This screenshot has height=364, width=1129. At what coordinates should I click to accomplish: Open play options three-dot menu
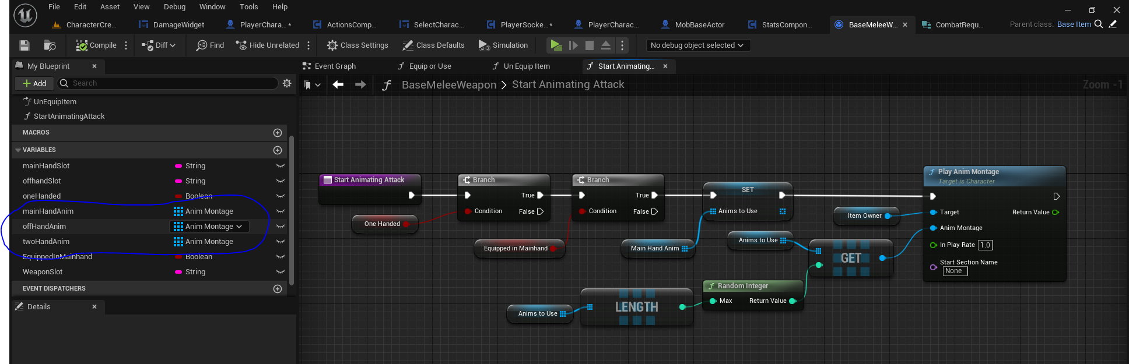click(x=622, y=45)
